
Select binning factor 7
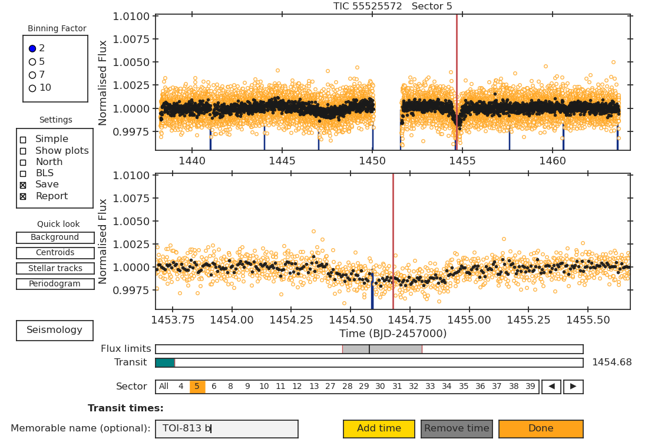tap(32, 75)
